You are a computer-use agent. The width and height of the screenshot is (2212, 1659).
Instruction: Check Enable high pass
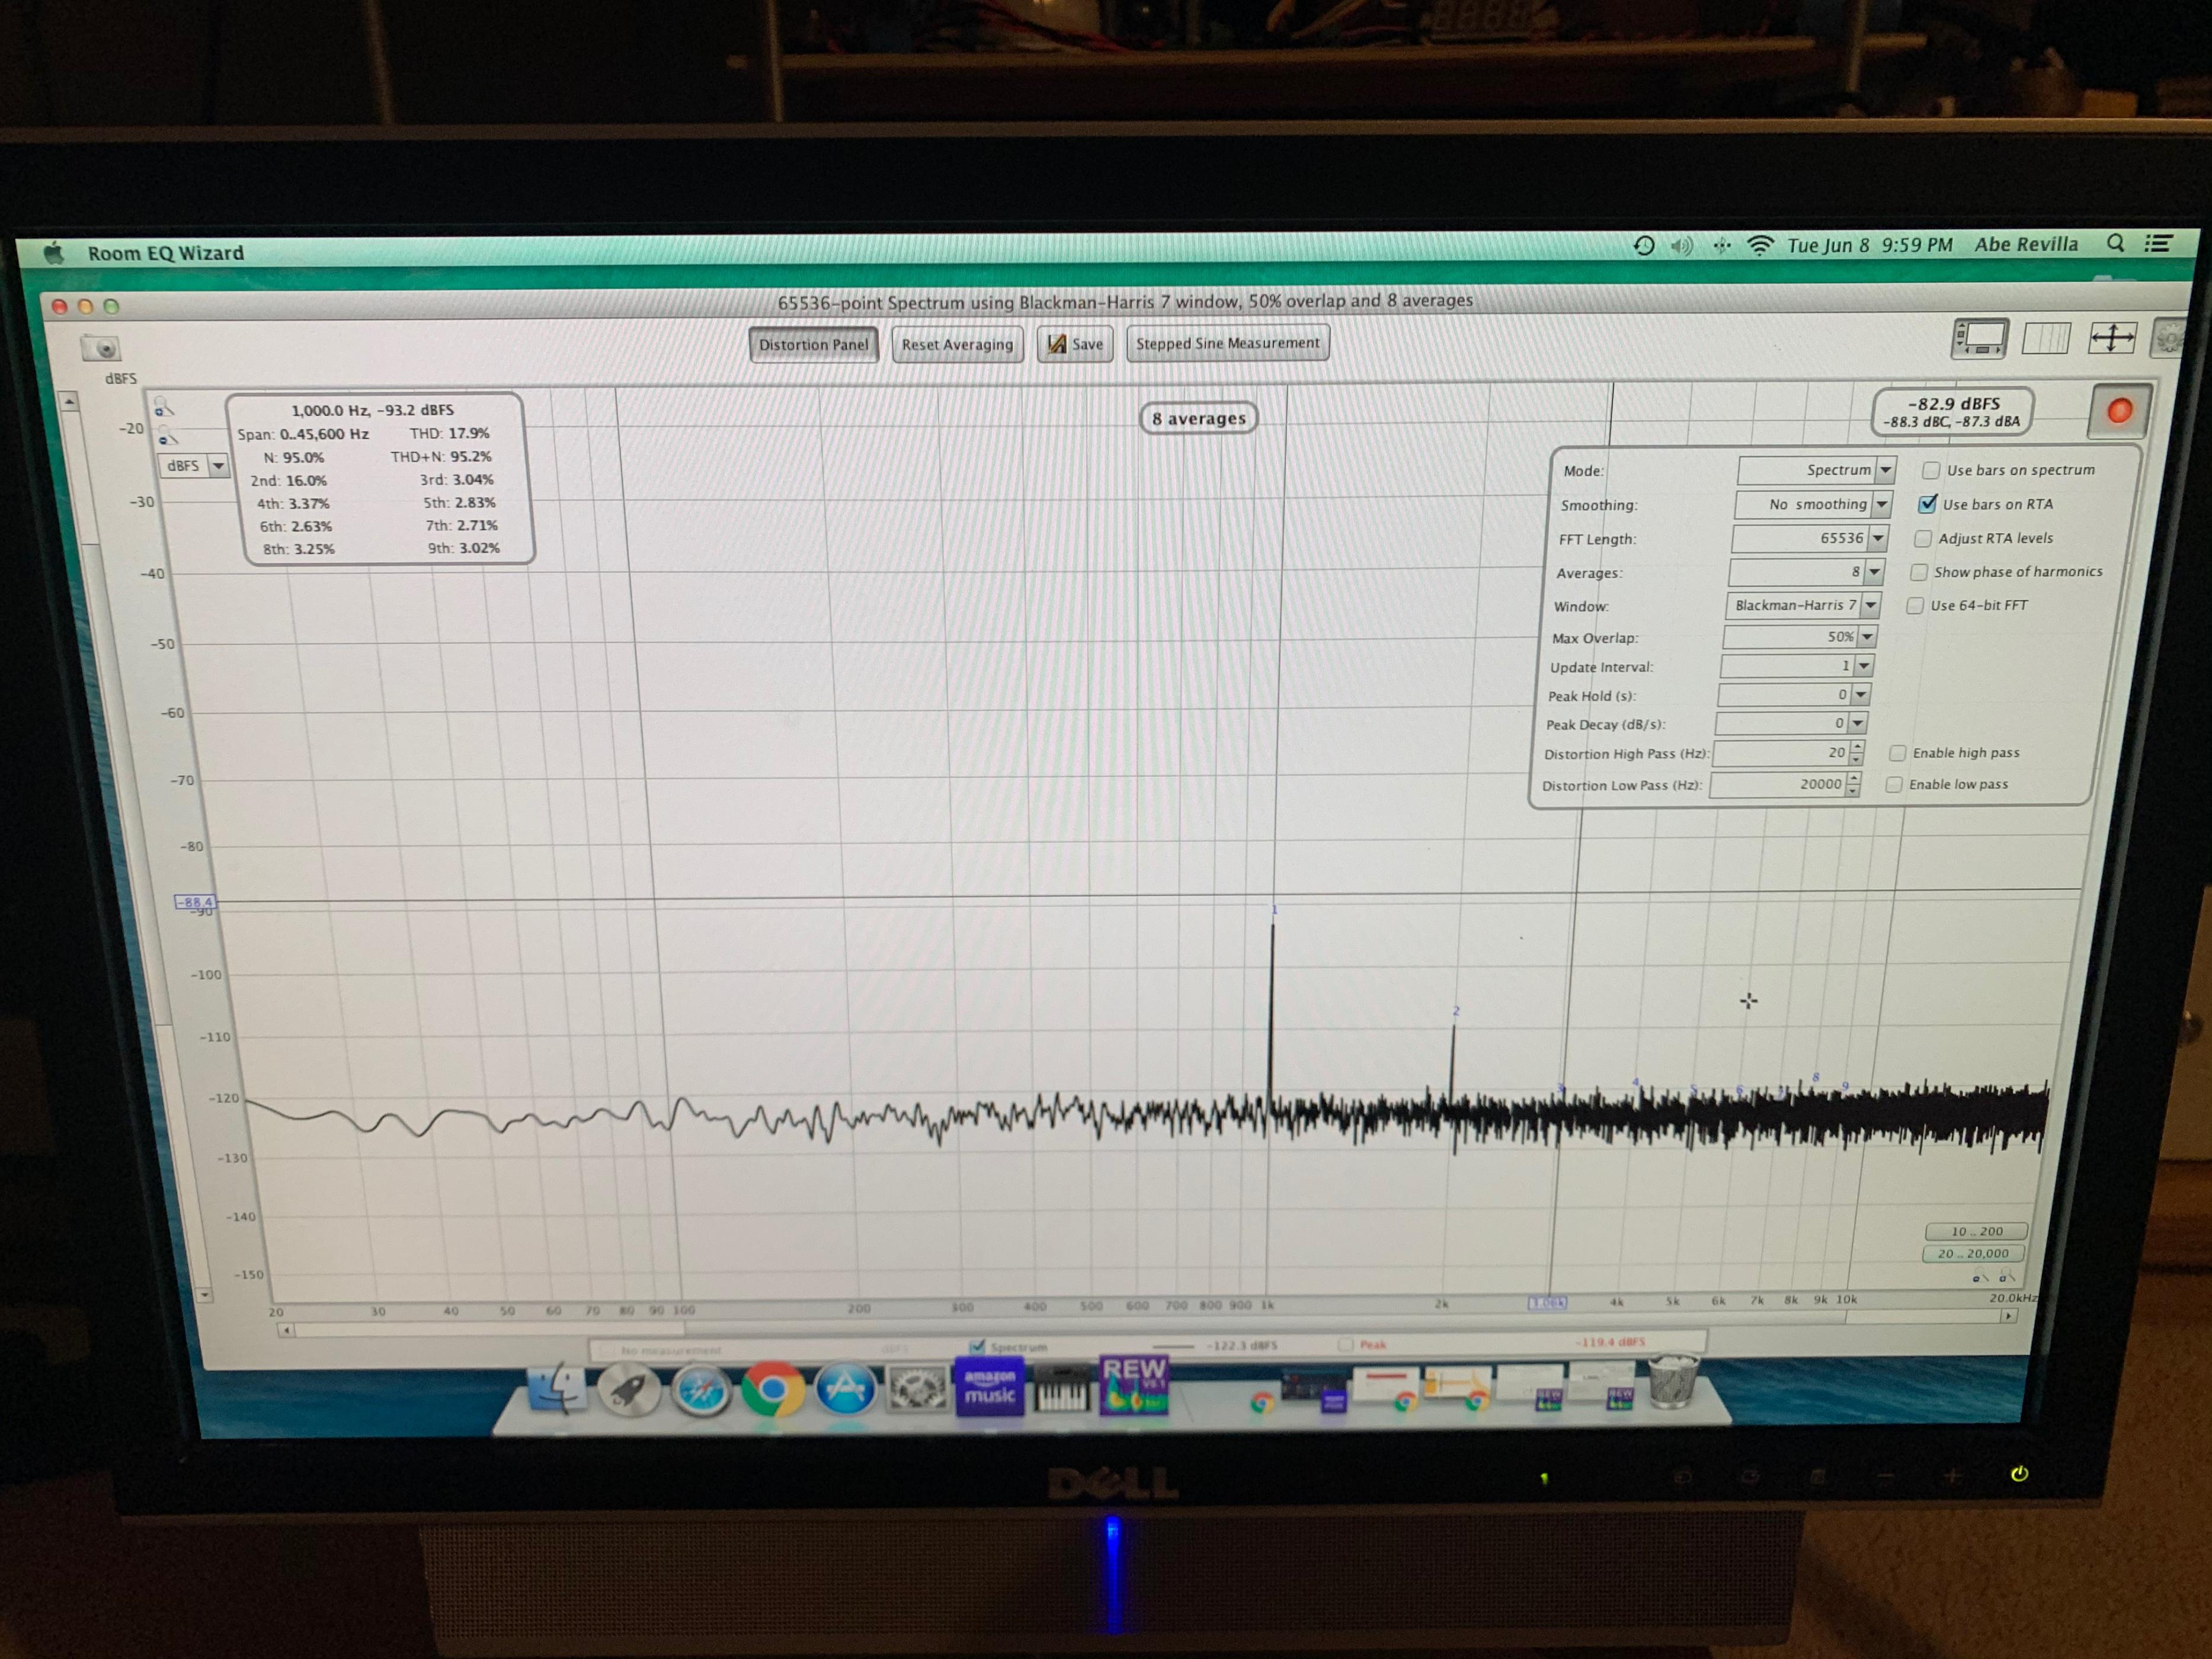(1896, 753)
